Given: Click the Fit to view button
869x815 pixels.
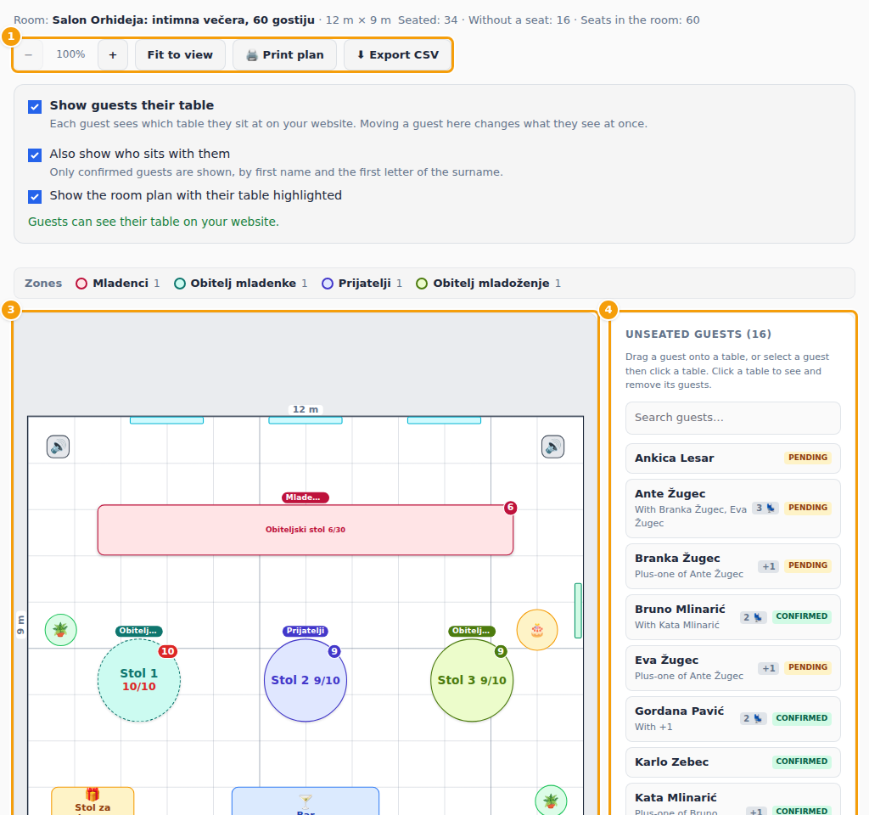Looking at the screenshot, I should pyautogui.click(x=180, y=55).
